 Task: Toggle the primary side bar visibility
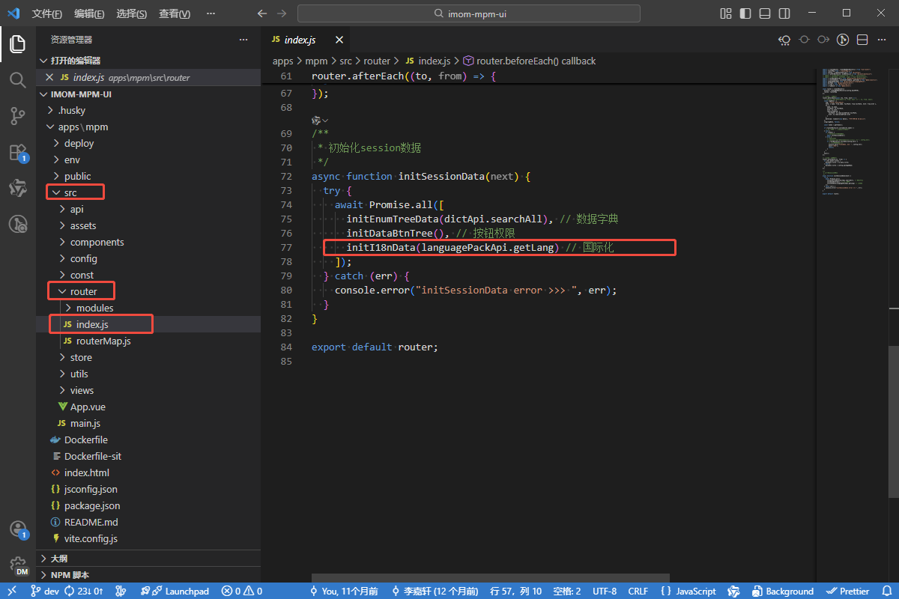745,13
